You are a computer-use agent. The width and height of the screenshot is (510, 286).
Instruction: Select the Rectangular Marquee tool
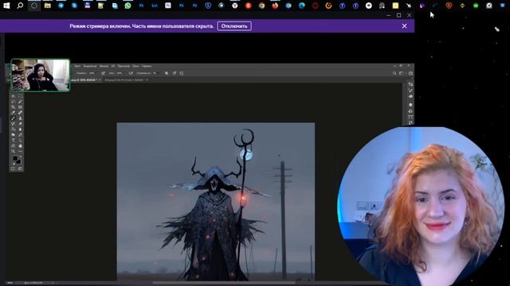tap(20, 96)
